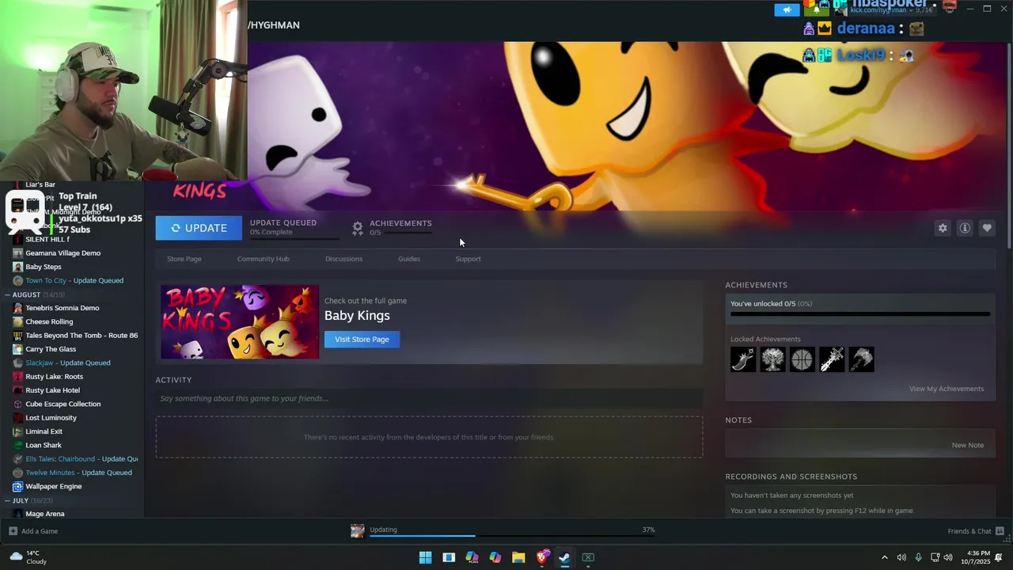The width and height of the screenshot is (1013, 570).
Task: Collapse the AUGUST library category
Action: (x=7, y=294)
